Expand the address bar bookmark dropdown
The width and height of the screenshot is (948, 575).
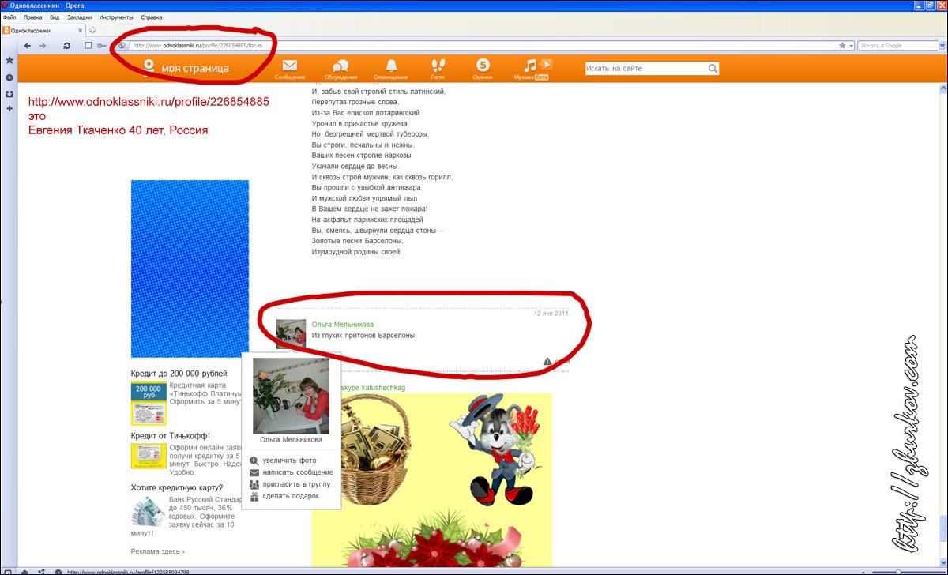click(851, 46)
